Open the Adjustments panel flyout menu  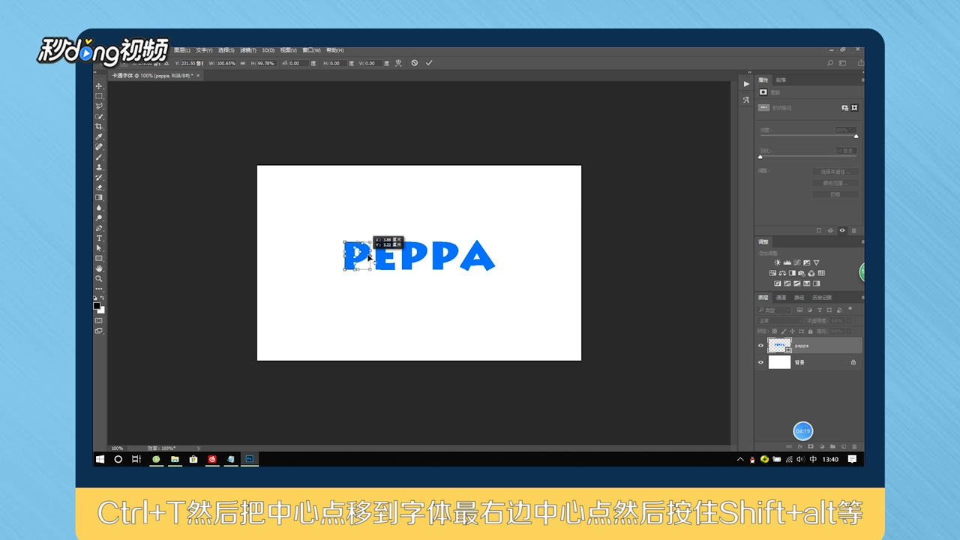click(x=862, y=241)
